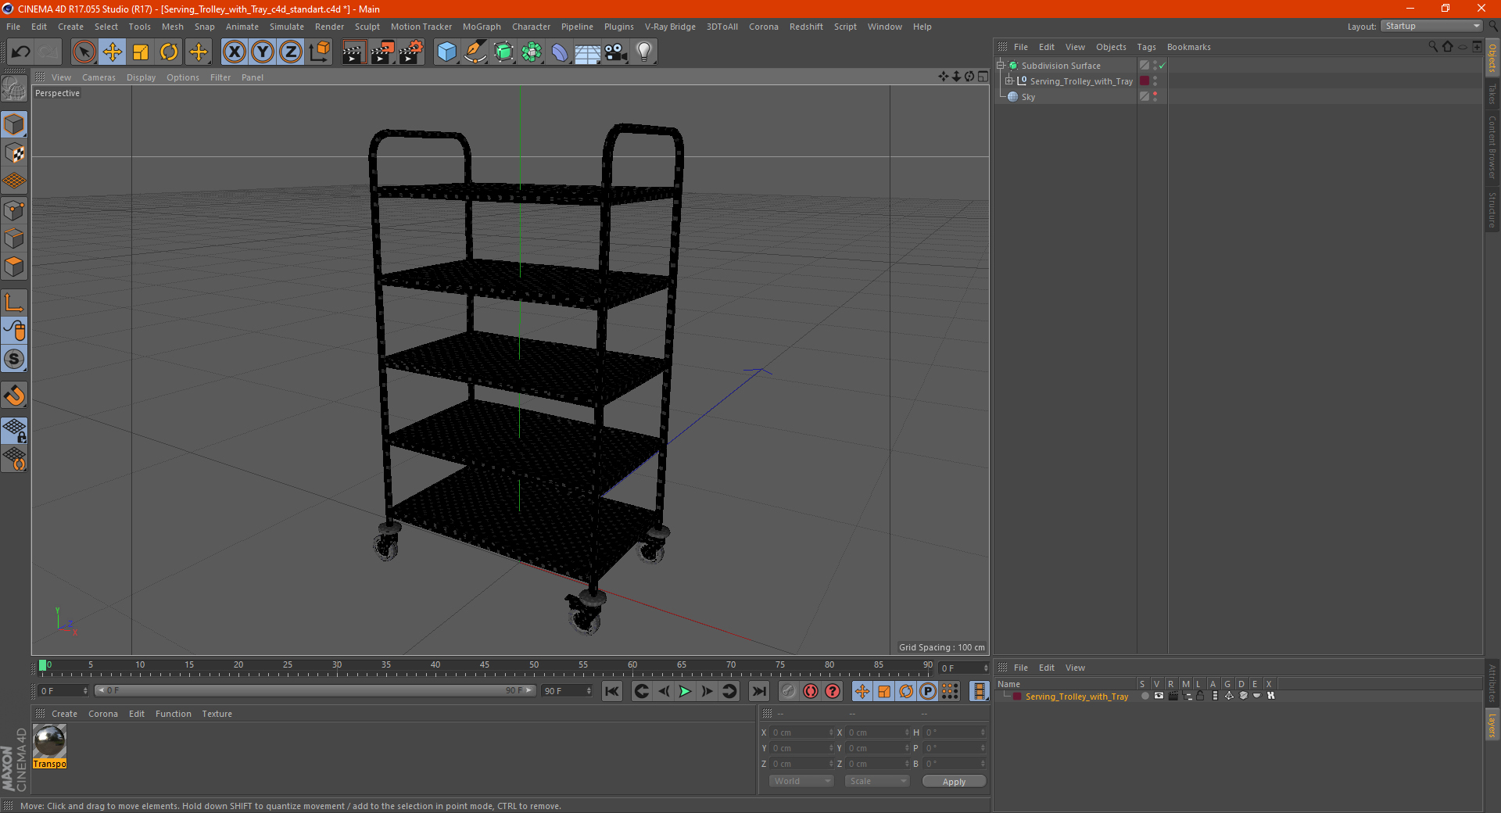Toggle Y axis lock
The image size is (1501, 813).
tap(263, 52)
